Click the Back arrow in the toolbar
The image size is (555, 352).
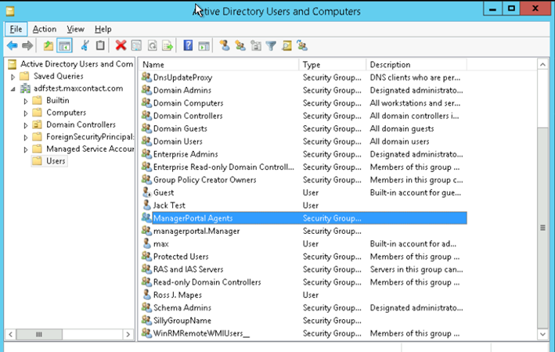pyautogui.click(x=13, y=45)
